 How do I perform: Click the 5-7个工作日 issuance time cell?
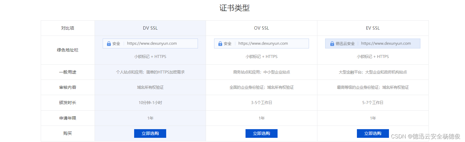point(373,103)
